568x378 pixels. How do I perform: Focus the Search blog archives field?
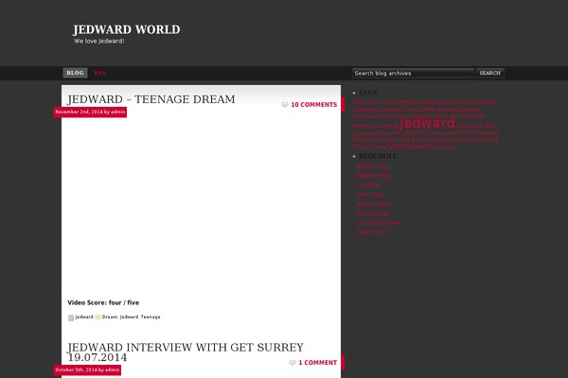(x=413, y=73)
